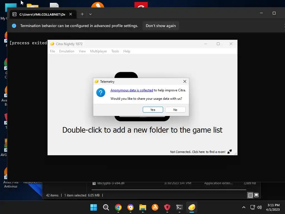Viewport: 285px width, 214px height.
Task: Open Terminal icon on taskbar
Action: click(180, 207)
